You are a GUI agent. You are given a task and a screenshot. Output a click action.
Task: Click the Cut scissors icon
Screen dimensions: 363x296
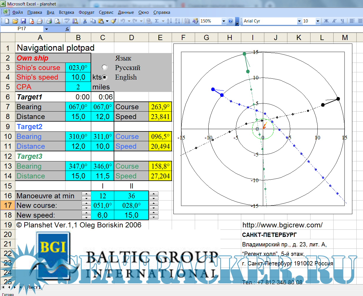[x=85, y=21]
